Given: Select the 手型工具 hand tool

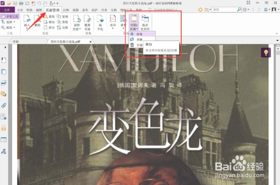Looking at the screenshot, I should pyautogui.click(x=10, y=17).
